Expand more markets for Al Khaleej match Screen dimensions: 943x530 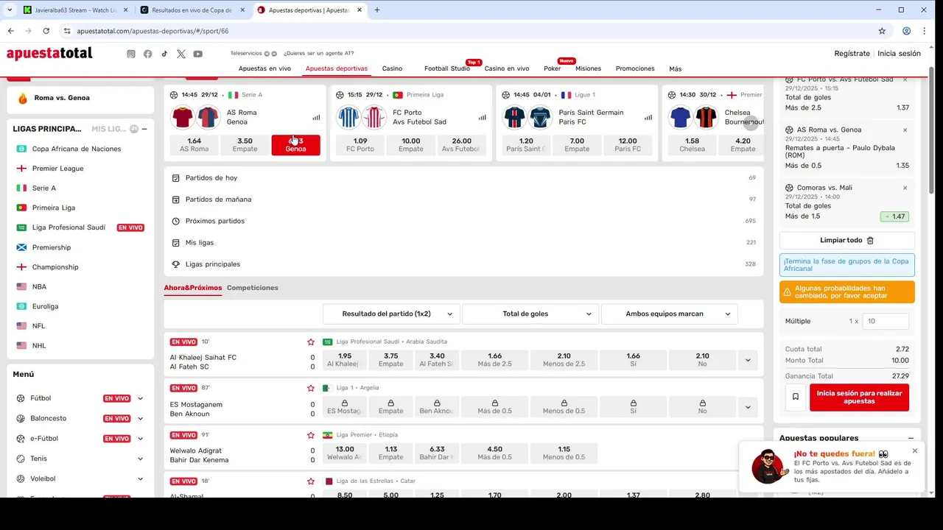pos(748,360)
